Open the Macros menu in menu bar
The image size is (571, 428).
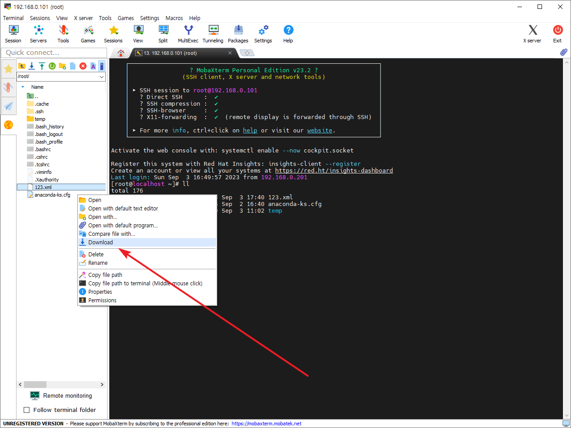tap(174, 18)
